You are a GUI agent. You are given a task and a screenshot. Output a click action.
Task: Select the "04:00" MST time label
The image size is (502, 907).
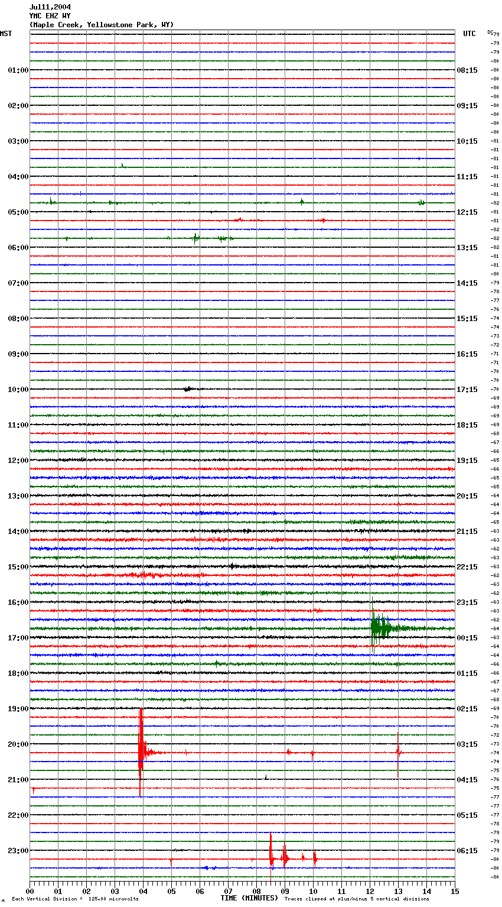point(18,177)
